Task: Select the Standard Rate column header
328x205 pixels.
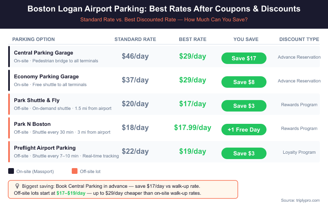Action: click(135, 39)
